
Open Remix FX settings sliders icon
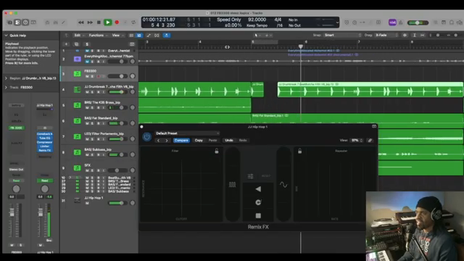pos(250,176)
